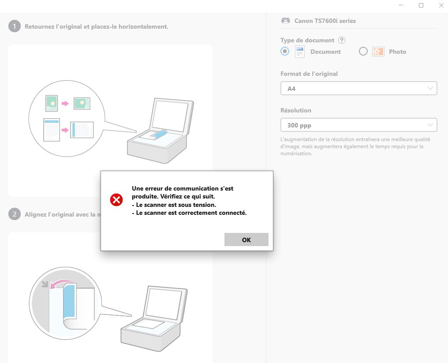Click the error message text in dialog

[x=189, y=200]
